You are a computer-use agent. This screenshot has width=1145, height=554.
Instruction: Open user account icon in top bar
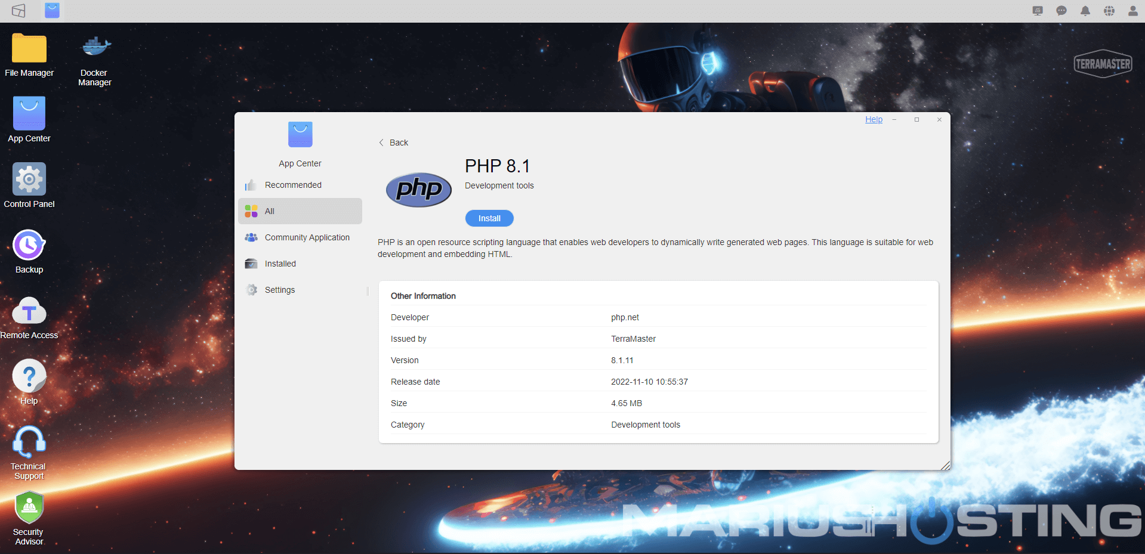tap(1133, 11)
